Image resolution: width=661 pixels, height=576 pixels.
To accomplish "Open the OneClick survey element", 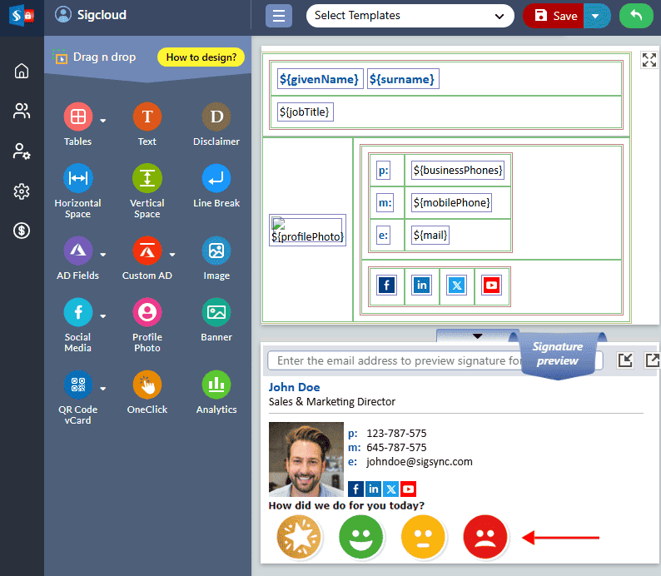I will pyautogui.click(x=147, y=385).
